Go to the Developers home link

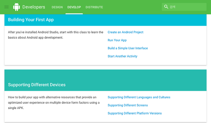coord(34,7)
